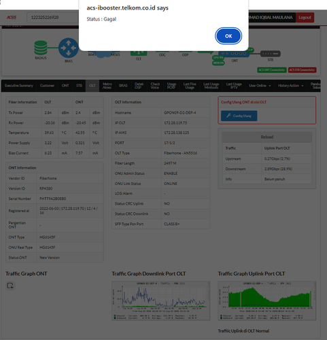Click the ONT modem icon
The height and width of the screenshot is (340, 327).
(x=235, y=54)
